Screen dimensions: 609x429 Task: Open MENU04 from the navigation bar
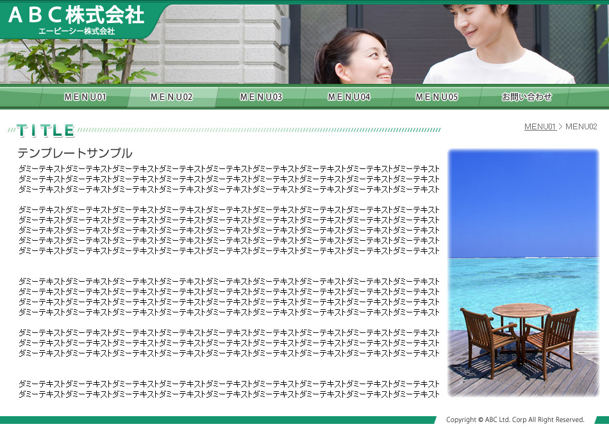[x=349, y=97]
